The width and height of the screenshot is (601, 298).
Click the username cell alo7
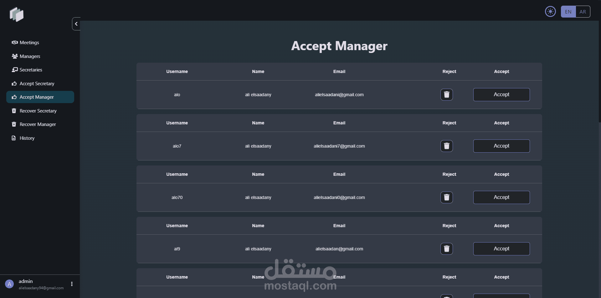(177, 146)
